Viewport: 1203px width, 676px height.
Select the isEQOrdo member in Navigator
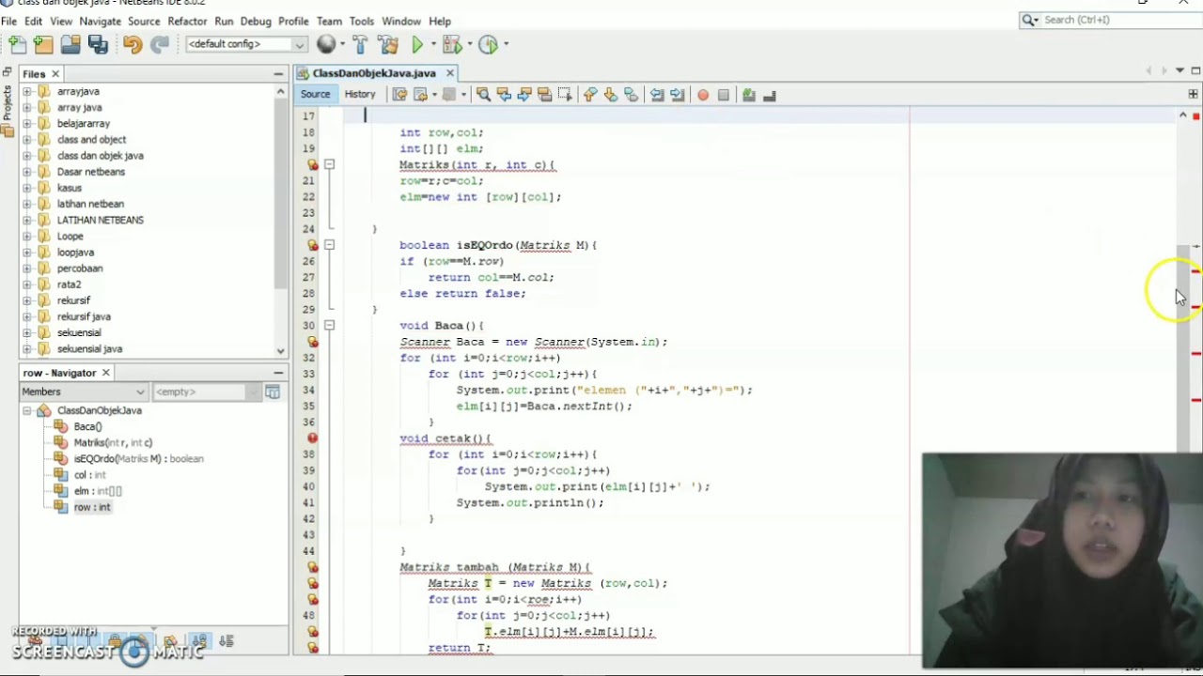tap(138, 459)
